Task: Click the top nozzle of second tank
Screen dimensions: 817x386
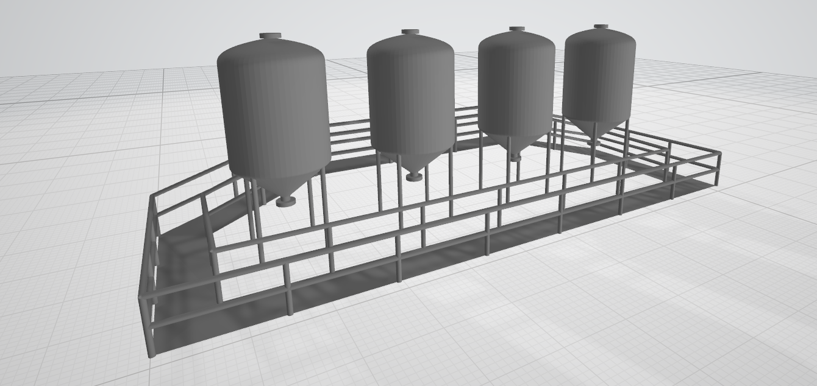Action: 410,32
